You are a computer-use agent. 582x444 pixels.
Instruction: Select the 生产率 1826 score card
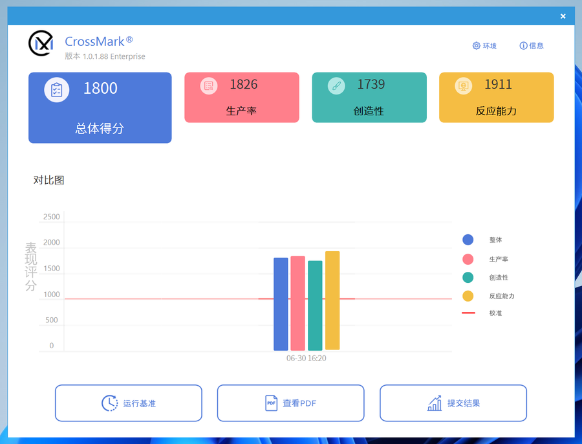pyautogui.click(x=242, y=97)
